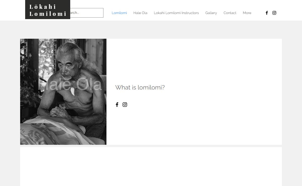The image size is (302, 186).
Task: Open the Facebook icon in the header
Action: point(267,13)
